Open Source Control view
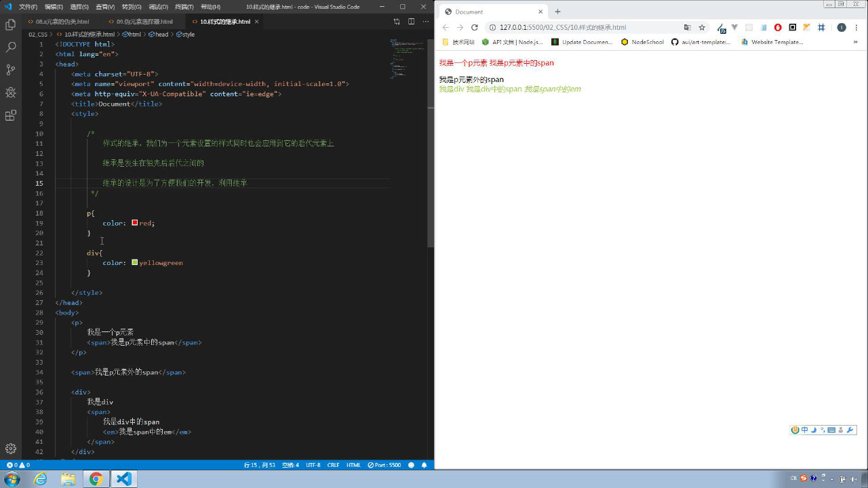 (10, 70)
